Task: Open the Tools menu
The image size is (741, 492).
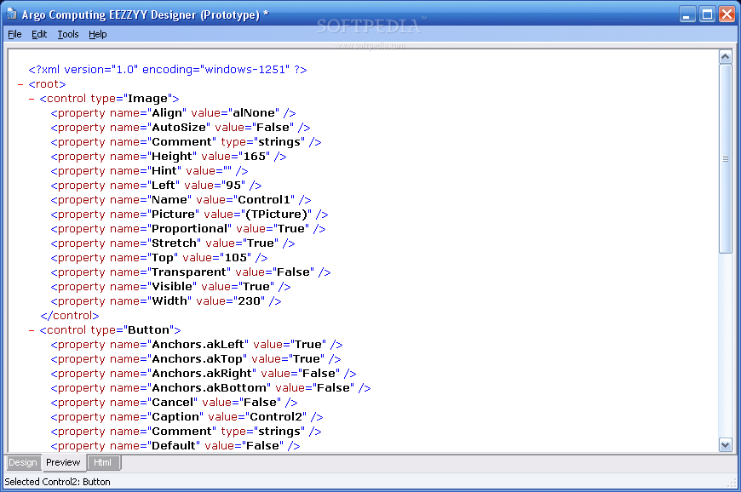Action: (x=68, y=34)
